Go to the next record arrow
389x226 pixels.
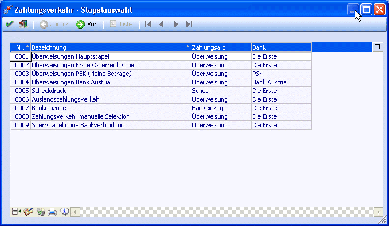click(176, 24)
